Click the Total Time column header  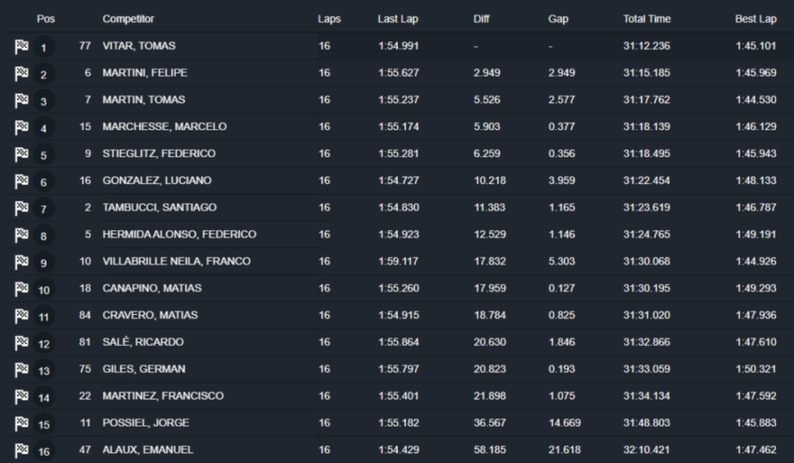[x=647, y=19]
